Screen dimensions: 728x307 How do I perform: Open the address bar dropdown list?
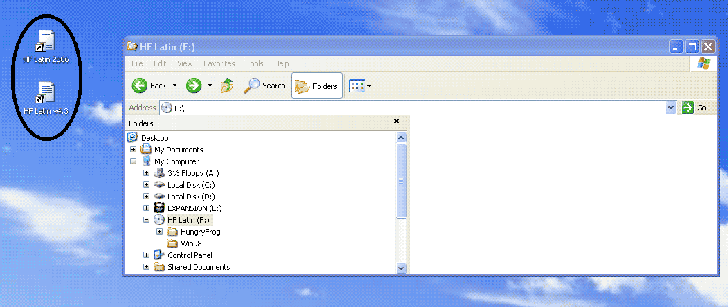[671, 108]
